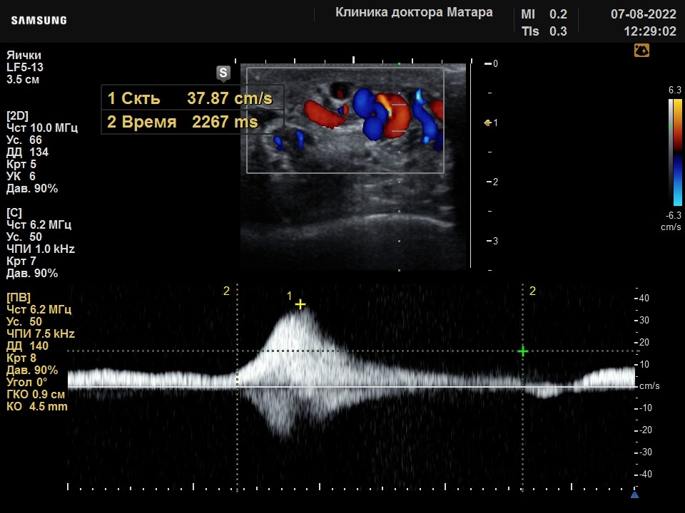Click the SAMSUNG logo

coord(39,21)
